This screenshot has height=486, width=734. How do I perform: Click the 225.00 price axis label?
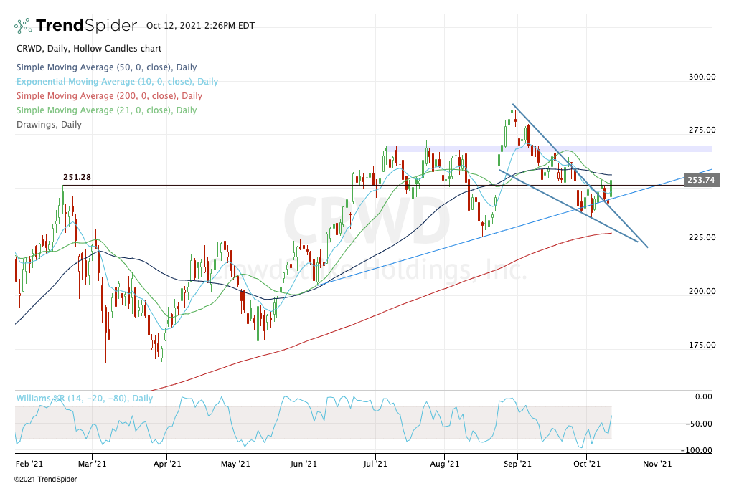tap(702, 237)
